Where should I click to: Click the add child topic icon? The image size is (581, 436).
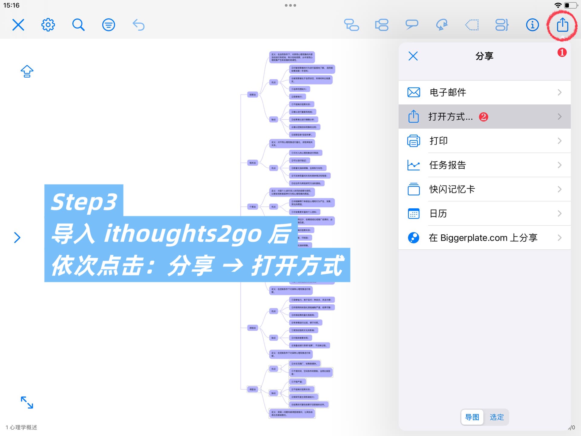pos(351,25)
